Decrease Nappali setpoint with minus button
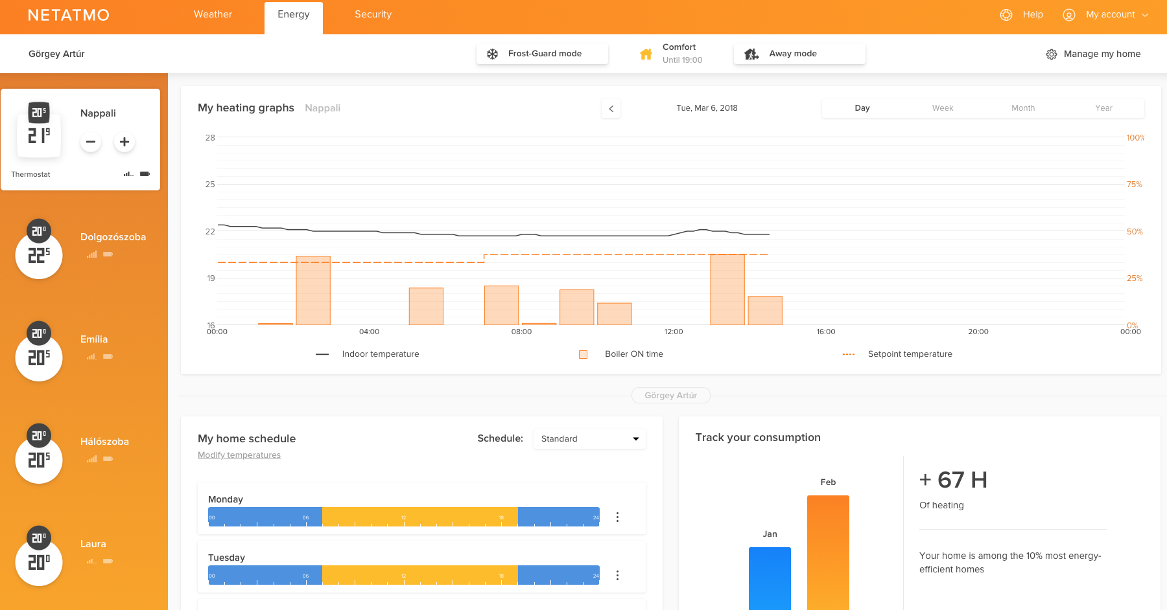Image resolution: width=1167 pixels, height=610 pixels. coord(91,142)
